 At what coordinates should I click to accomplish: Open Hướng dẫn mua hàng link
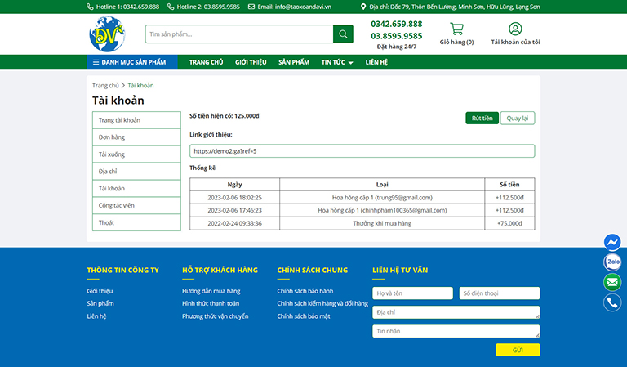pyautogui.click(x=211, y=291)
